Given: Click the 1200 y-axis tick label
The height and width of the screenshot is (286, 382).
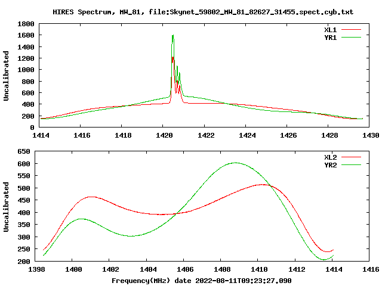Looking at the screenshot, I should click(26, 58).
